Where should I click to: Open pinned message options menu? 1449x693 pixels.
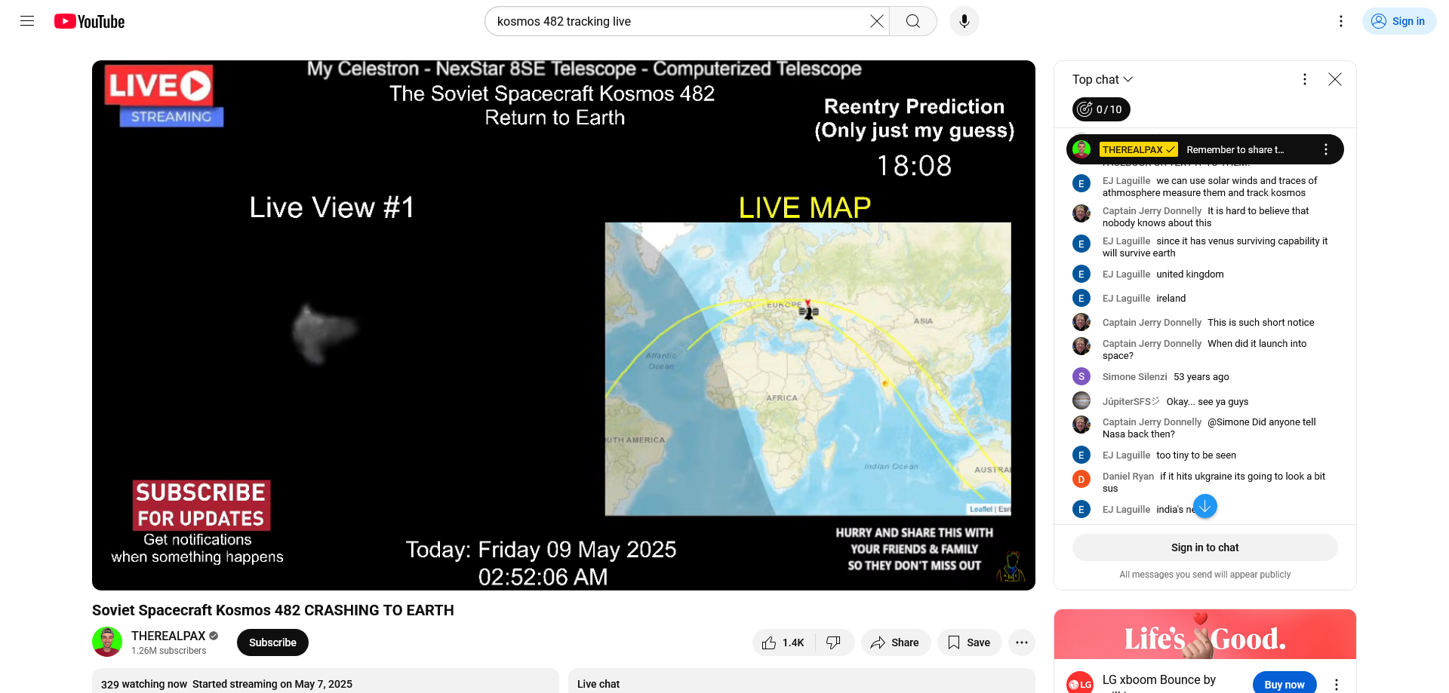click(x=1325, y=149)
